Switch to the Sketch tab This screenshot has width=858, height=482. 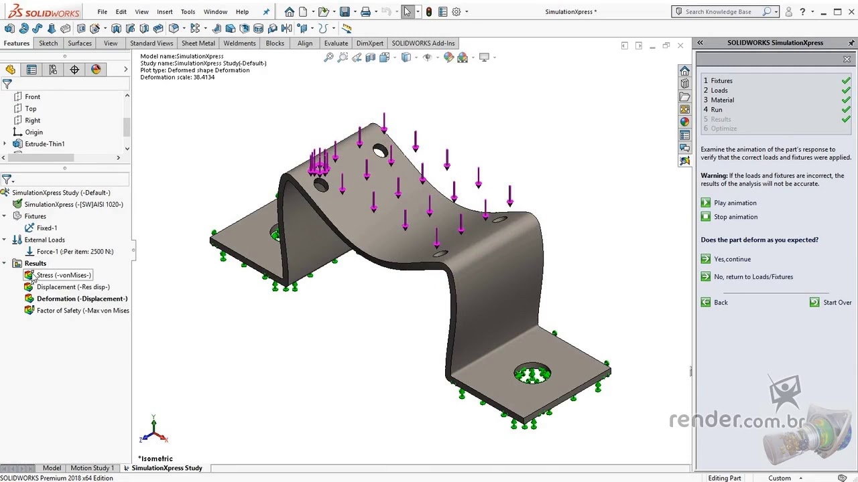48,44
